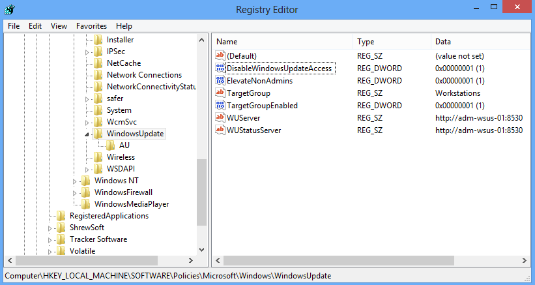Image resolution: width=535 pixels, height=285 pixels.
Task: Click the tree pane scroll left arrow
Action: [x=10, y=260]
